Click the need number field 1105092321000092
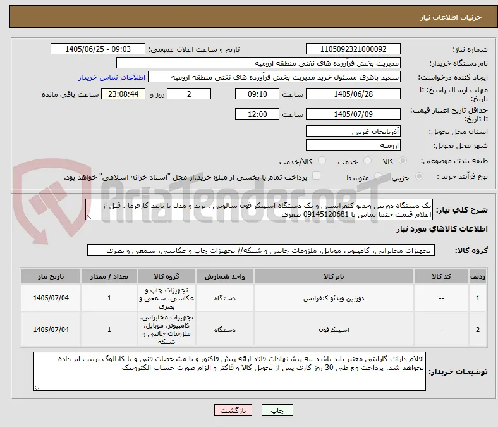This screenshot has width=498, height=427. click(x=353, y=49)
